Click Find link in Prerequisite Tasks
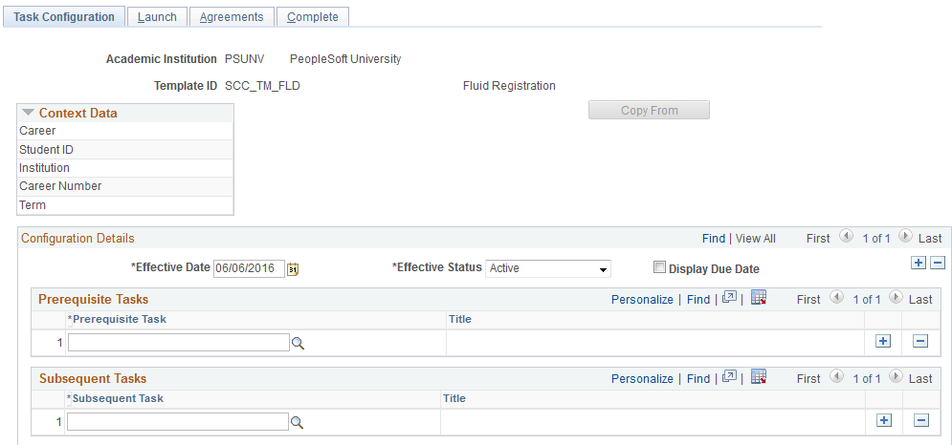Image resolution: width=952 pixels, height=445 pixels. (698, 300)
